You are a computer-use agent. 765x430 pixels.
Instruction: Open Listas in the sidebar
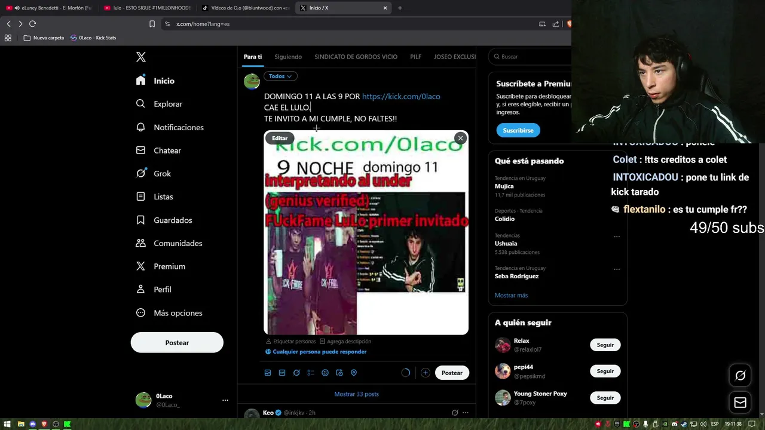(154, 196)
